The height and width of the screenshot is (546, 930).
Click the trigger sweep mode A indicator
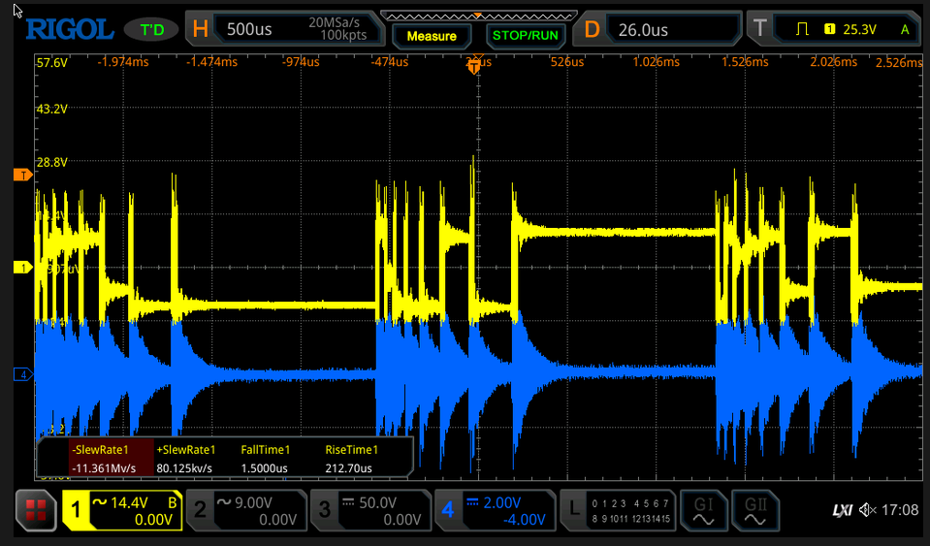(905, 29)
